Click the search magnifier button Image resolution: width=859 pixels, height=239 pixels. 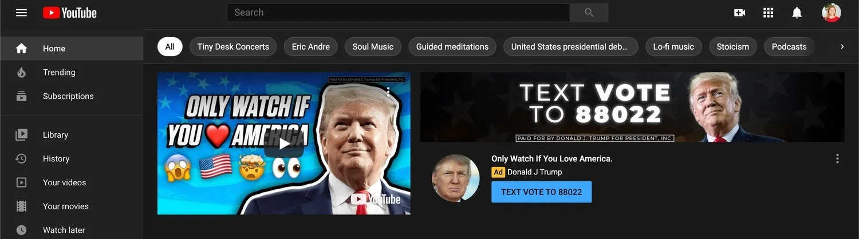coord(589,13)
